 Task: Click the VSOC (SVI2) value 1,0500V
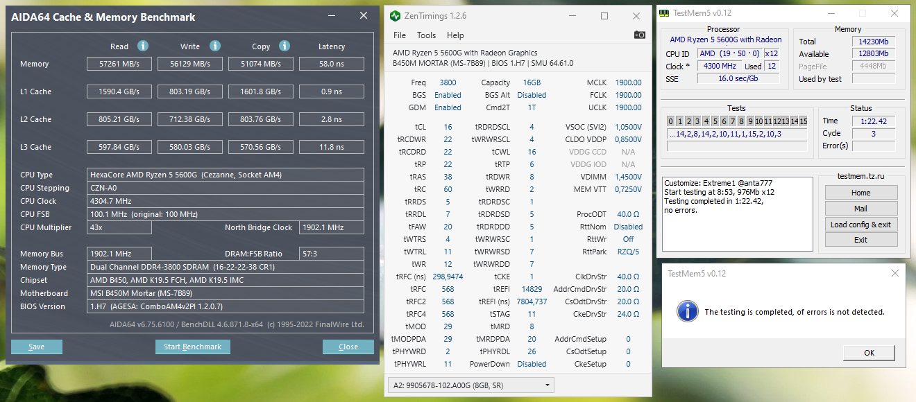pyautogui.click(x=629, y=127)
